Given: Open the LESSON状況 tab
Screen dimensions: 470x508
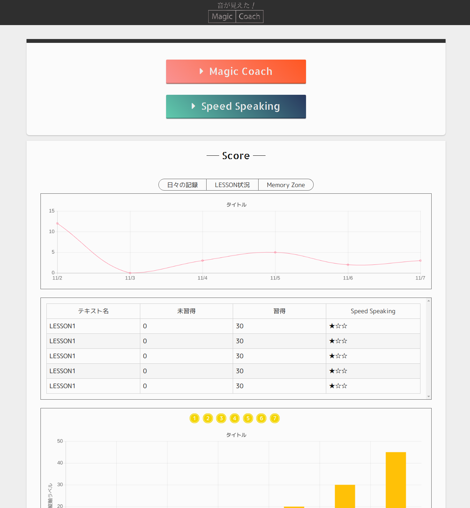Looking at the screenshot, I should 232,185.
